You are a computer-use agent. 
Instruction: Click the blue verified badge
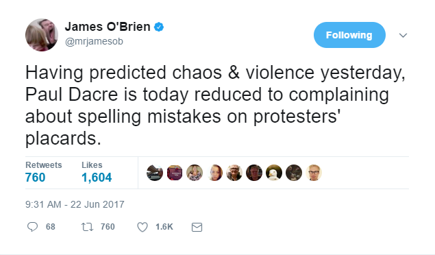[159, 27]
